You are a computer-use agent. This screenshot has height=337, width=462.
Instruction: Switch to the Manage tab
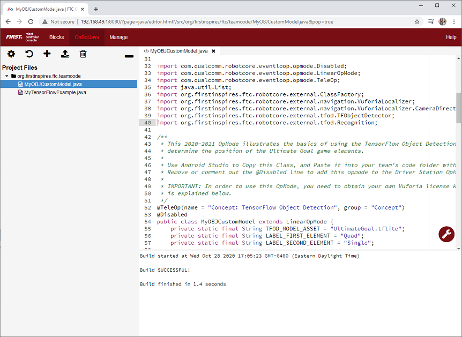click(118, 37)
